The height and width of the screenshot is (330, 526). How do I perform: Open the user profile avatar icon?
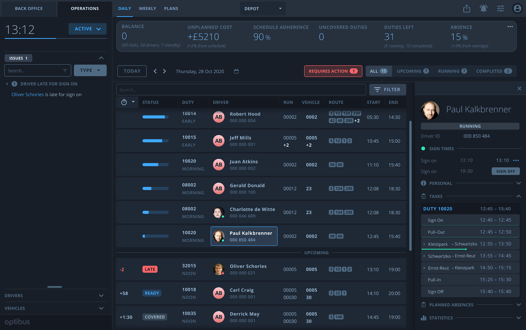point(517,8)
